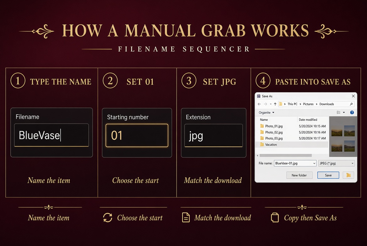Click the document icon beside Match the download
Screen dimensions: 367x246
tap(186, 217)
